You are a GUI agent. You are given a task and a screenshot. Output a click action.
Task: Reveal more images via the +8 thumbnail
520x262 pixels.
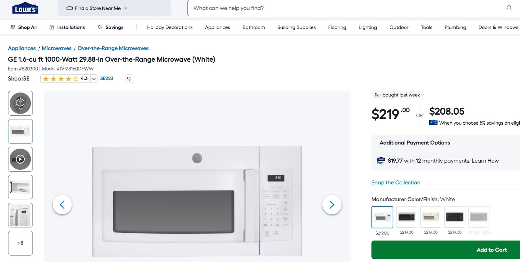[x=20, y=243]
